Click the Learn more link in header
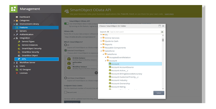 (169, 14)
